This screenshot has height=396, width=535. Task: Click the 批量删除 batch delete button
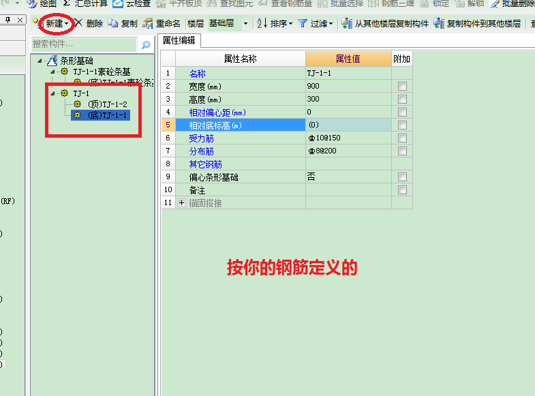[x=513, y=4]
